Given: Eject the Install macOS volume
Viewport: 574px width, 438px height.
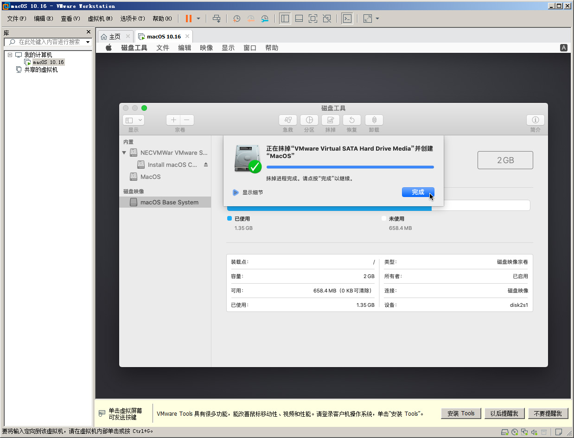Looking at the screenshot, I should [206, 165].
